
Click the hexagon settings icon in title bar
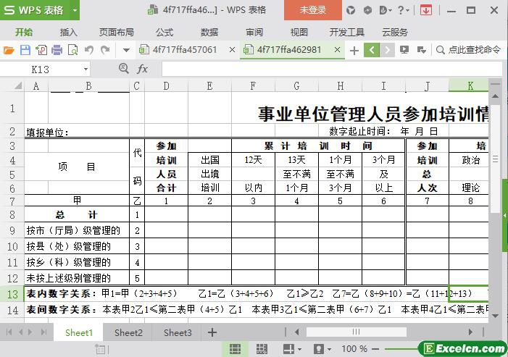[x=367, y=10]
